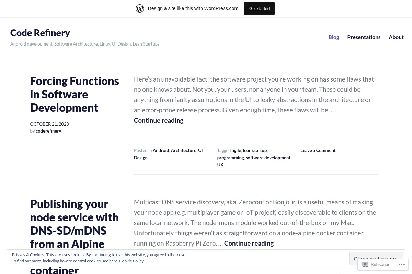Screen dimensions: 412x274
Task: Click the Close and accept cookies button
Action: pyautogui.click(x=376, y=259)
